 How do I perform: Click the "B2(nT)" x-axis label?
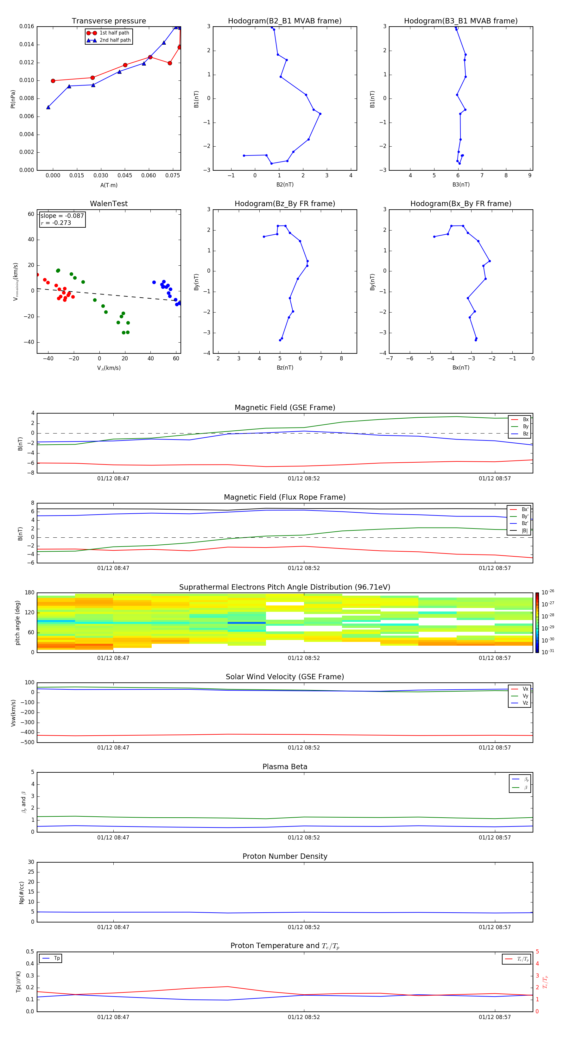tap(285, 185)
